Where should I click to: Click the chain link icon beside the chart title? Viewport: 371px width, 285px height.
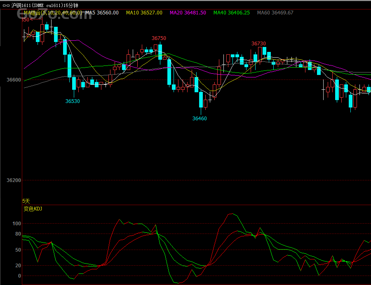[x=6, y=5]
